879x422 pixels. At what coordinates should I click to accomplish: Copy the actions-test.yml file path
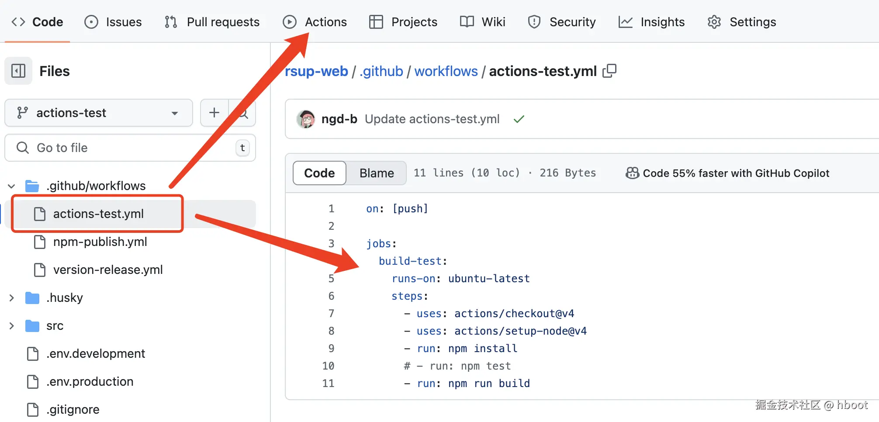click(609, 71)
